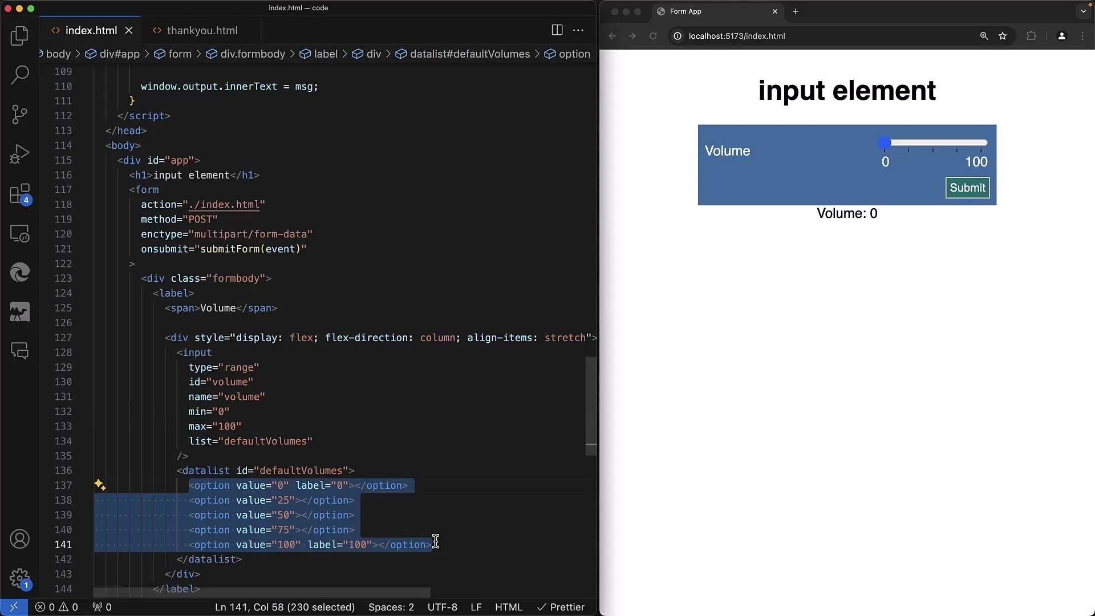Viewport: 1095px width, 616px height.
Task: Click the Prettier status bar item
Action: [561, 607]
